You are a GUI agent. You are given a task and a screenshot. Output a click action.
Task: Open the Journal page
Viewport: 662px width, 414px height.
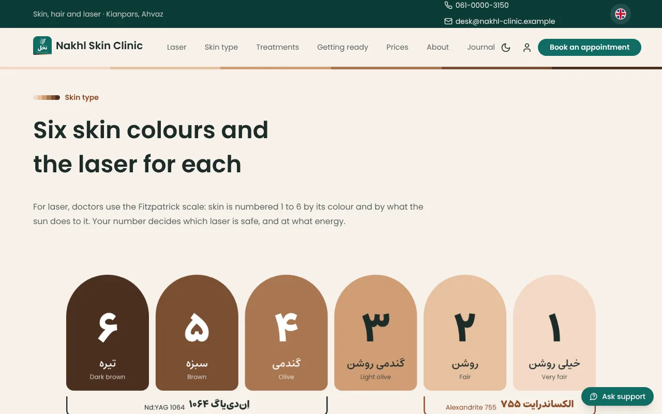point(481,47)
